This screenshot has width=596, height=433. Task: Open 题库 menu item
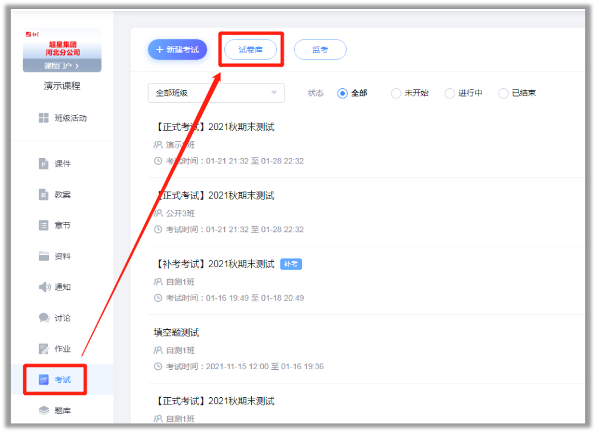point(55,410)
